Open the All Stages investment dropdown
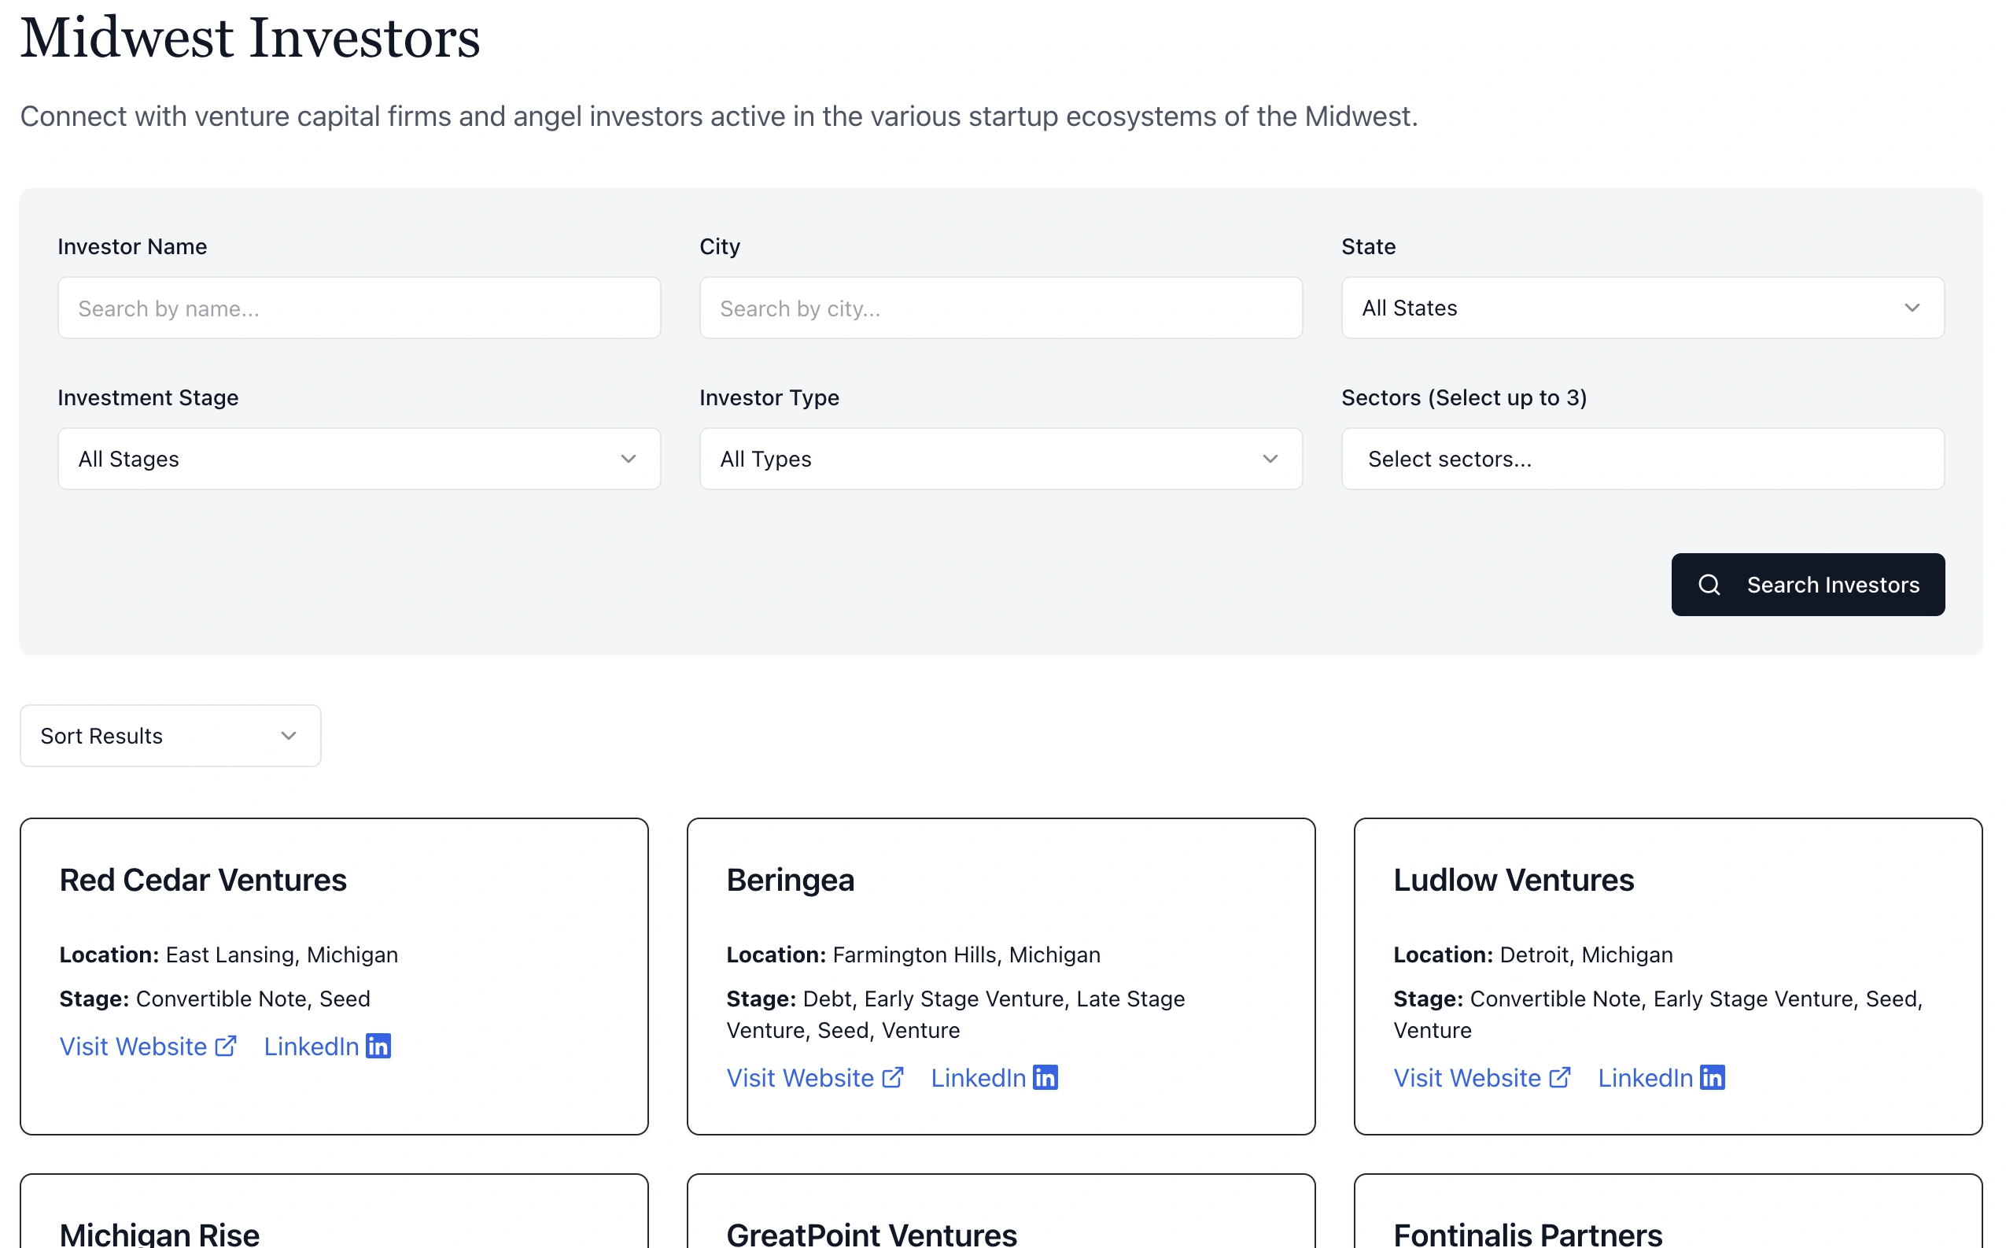2006x1248 pixels. click(359, 459)
